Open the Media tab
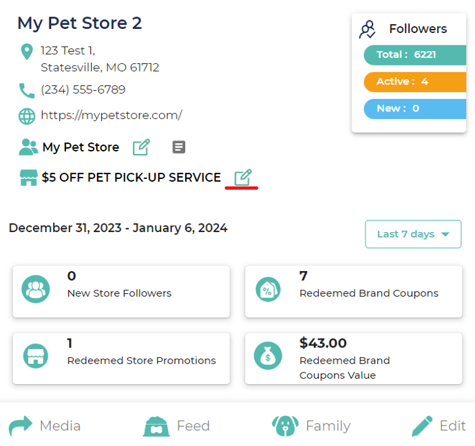 click(45, 426)
